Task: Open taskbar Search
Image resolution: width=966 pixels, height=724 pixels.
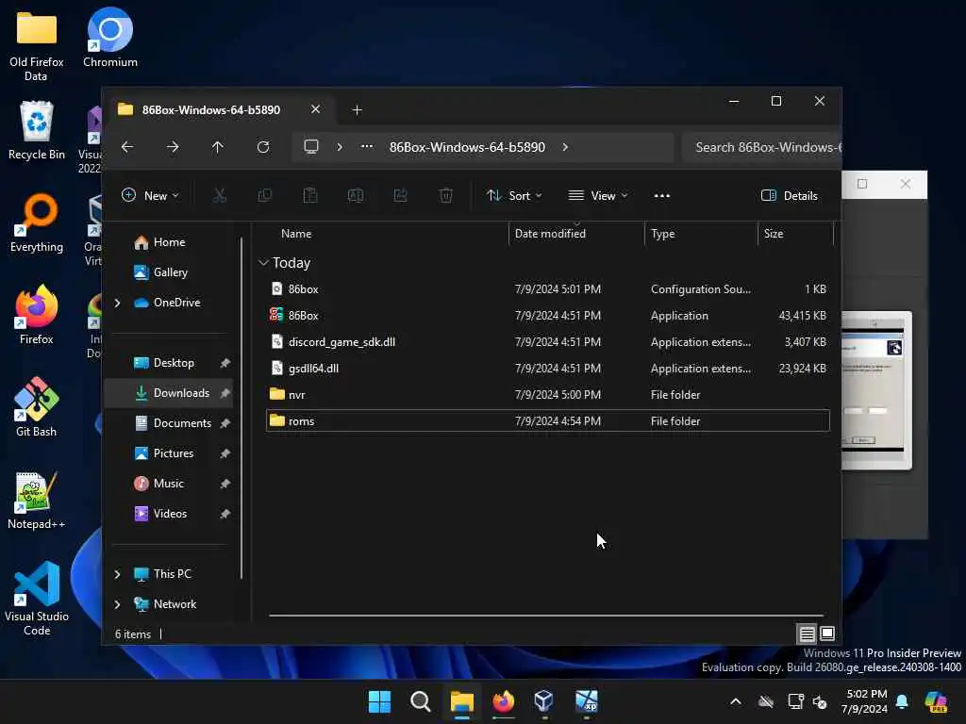Action: (x=421, y=701)
